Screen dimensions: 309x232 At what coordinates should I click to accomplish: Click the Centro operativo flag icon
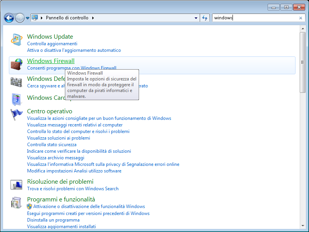tap(16, 114)
